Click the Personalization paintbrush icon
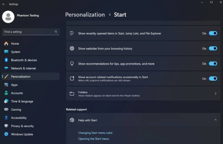The height and width of the screenshot is (144, 223). (6, 76)
